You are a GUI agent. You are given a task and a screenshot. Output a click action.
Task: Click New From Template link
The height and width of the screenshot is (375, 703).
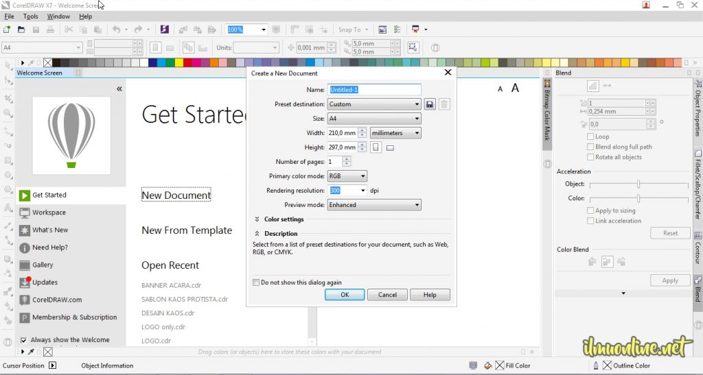[187, 230]
